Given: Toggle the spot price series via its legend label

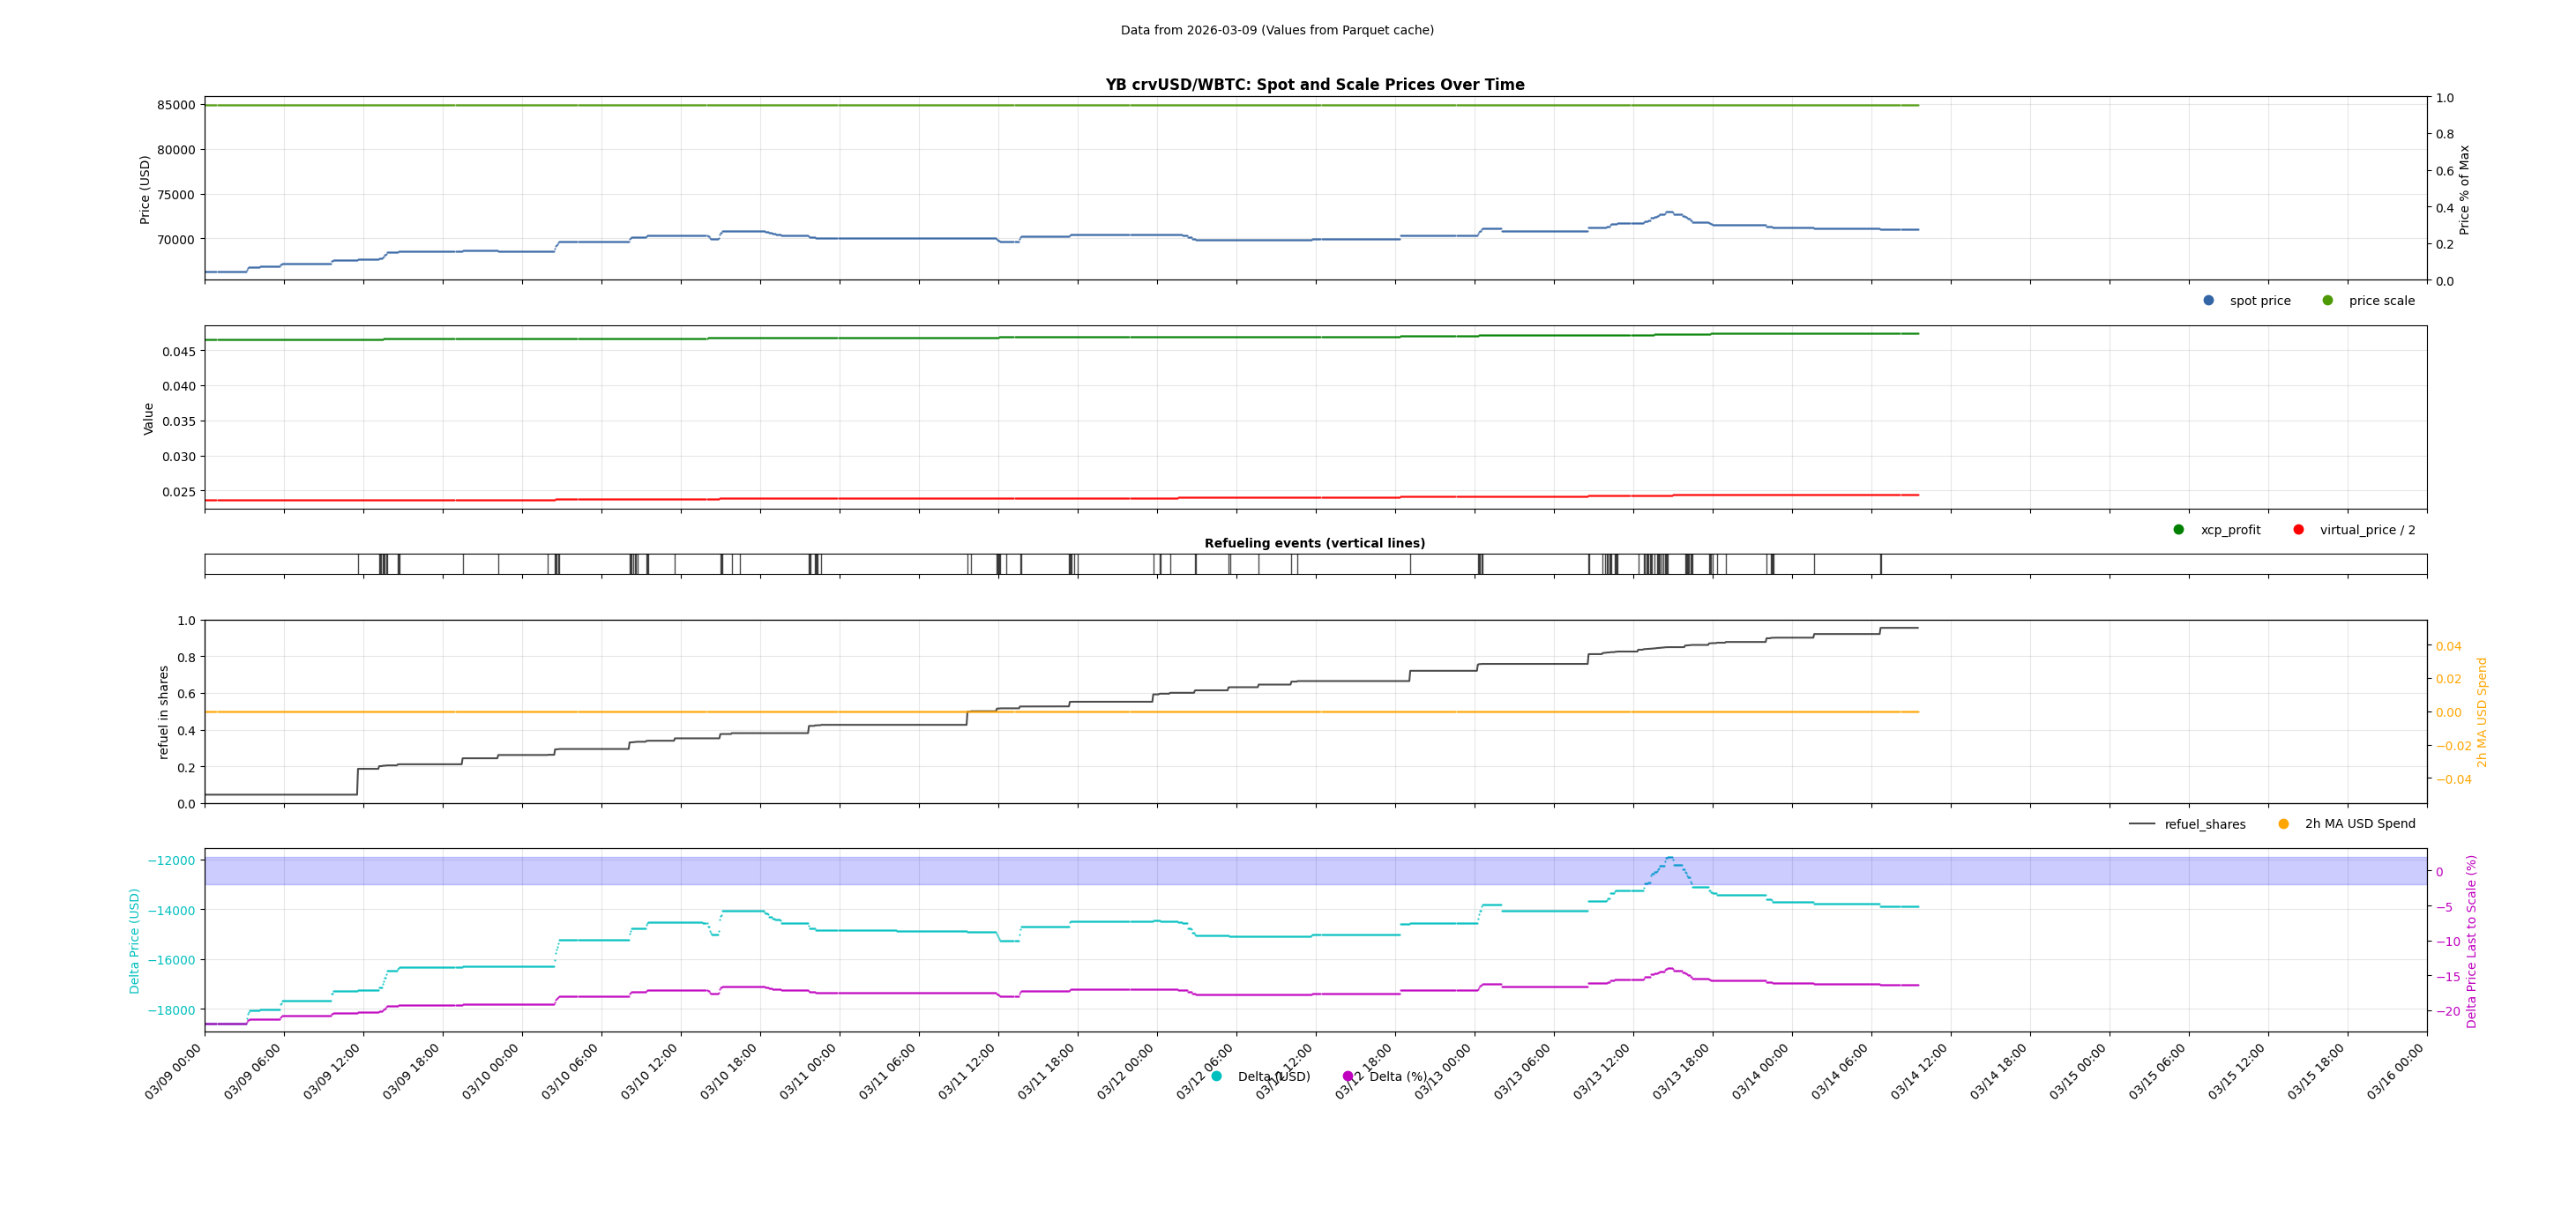Looking at the screenshot, I should (2260, 301).
